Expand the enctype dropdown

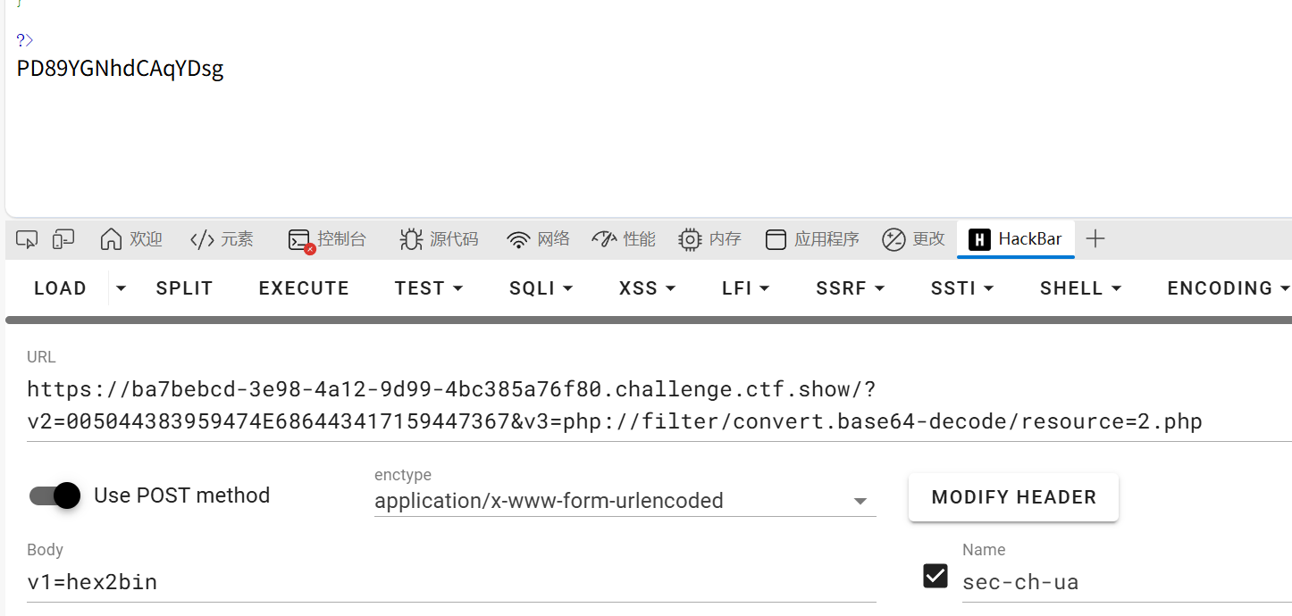coord(860,502)
